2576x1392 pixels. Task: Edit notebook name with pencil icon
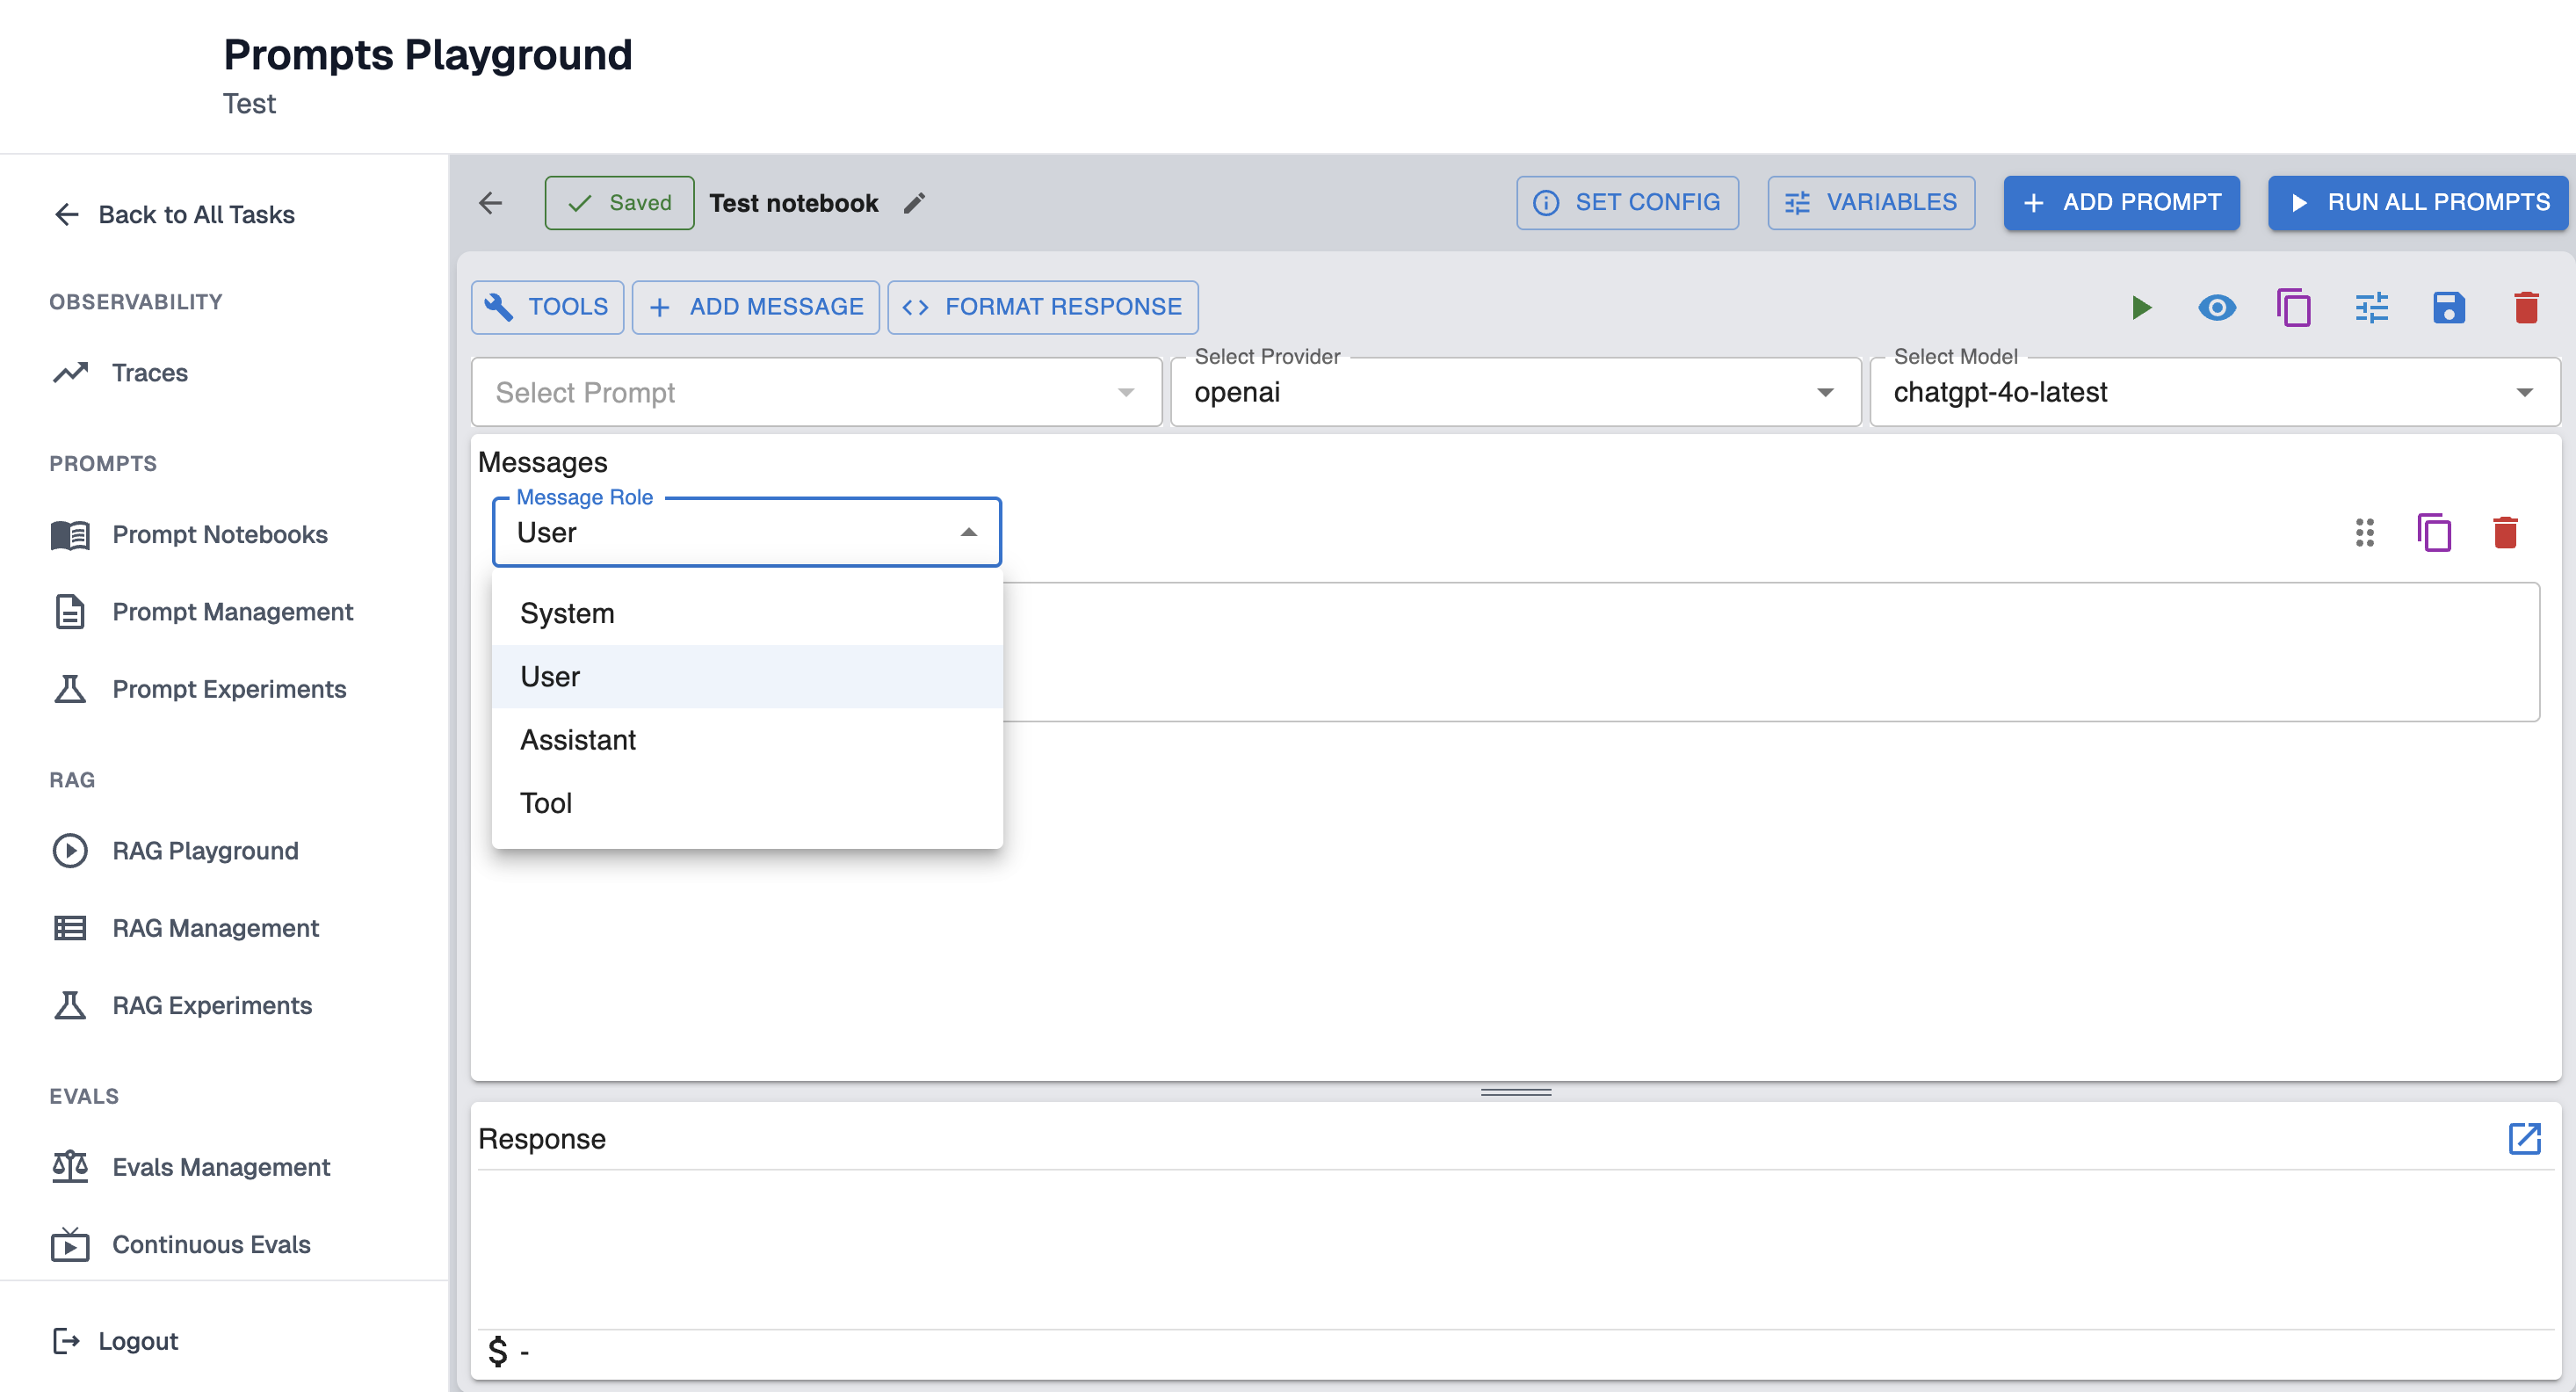click(914, 203)
